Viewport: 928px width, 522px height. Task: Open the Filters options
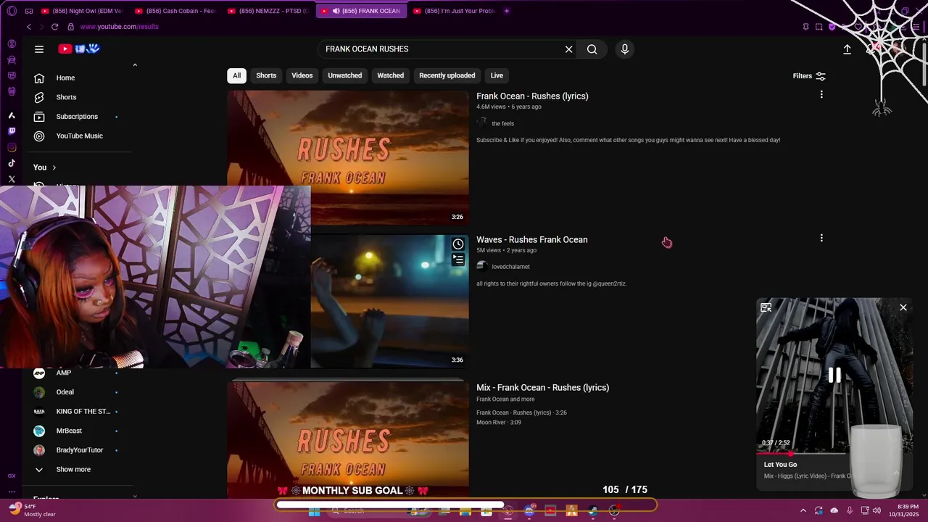point(809,76)
